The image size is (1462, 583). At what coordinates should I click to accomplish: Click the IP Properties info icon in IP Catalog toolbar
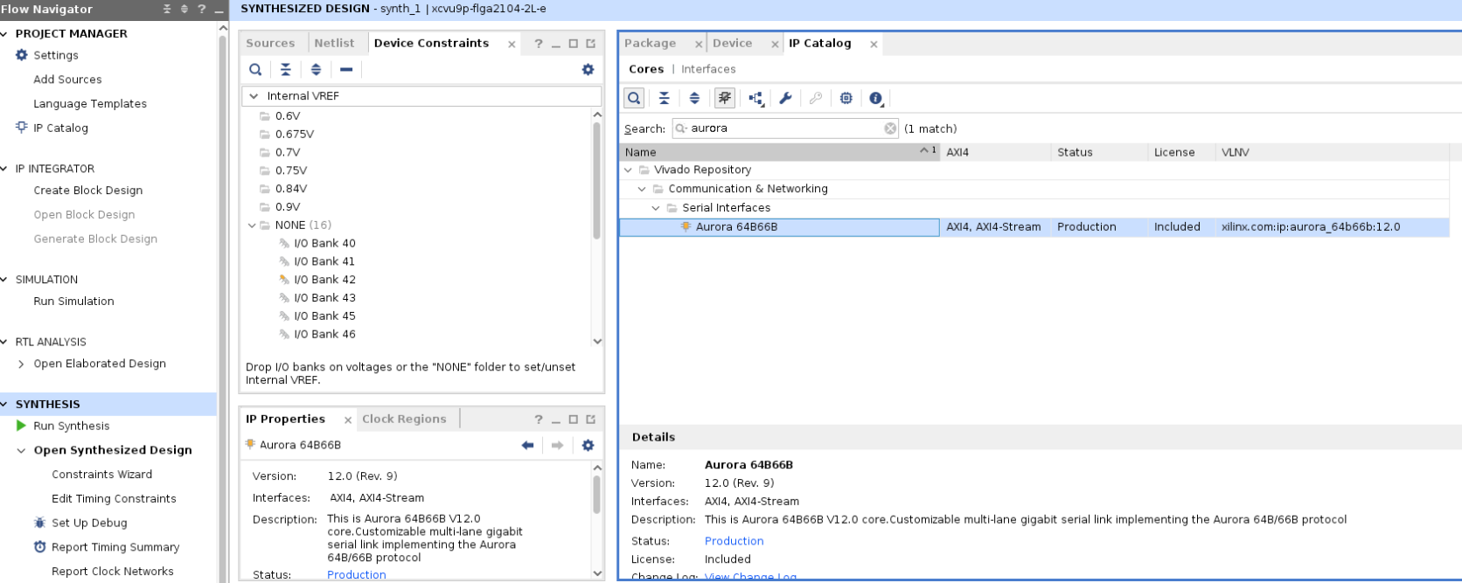click(876, 98)
